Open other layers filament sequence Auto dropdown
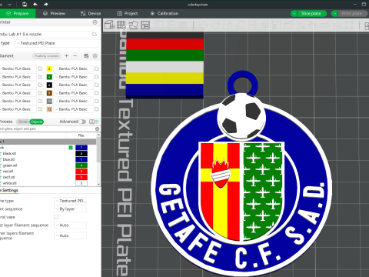 click(70, 235)
